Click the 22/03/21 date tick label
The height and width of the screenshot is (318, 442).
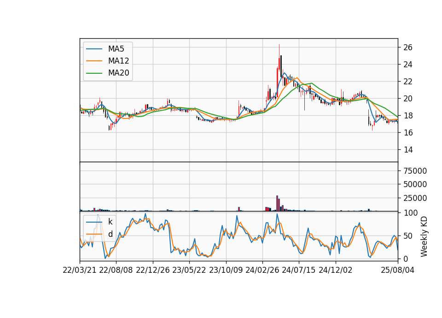(80, 271)
